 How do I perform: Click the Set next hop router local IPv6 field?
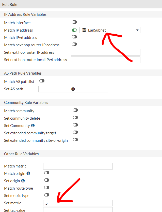click(105, 60)
